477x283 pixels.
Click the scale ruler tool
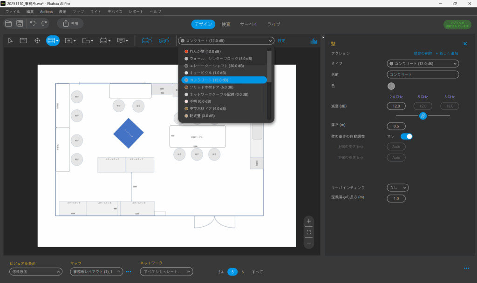click(x=23, y=41)
